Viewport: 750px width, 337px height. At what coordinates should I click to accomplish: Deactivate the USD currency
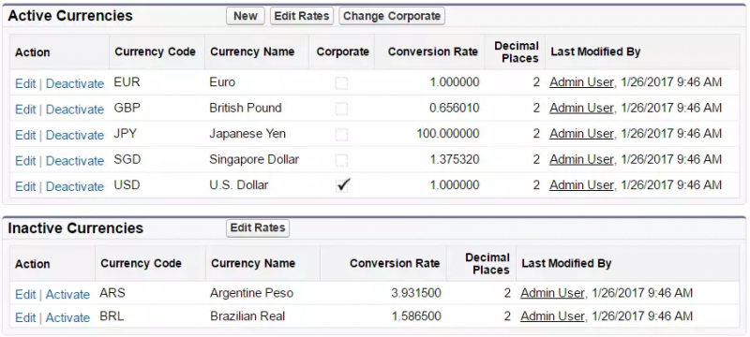pyautogui.click(x=75, y=186)
